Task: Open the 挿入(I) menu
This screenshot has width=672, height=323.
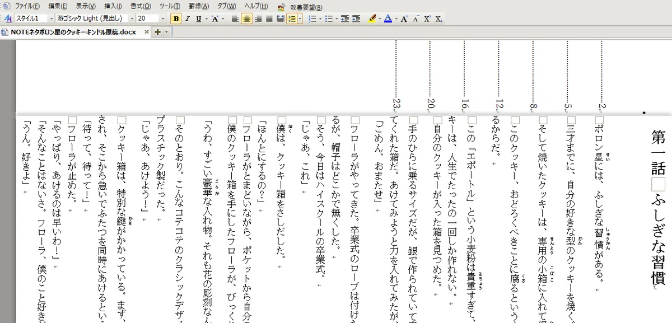Action: (113, 7)
